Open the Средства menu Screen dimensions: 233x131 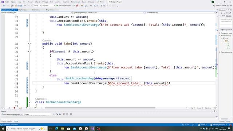point(66,2)
